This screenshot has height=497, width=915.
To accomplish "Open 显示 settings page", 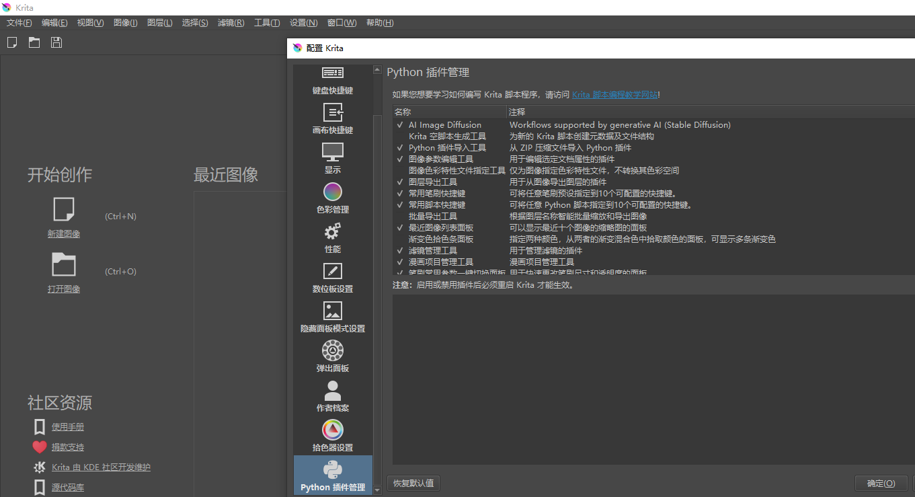I will [333, 159].
